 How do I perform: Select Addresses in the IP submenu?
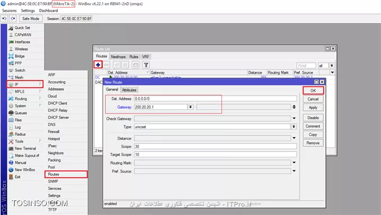tap(66, 89)
